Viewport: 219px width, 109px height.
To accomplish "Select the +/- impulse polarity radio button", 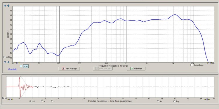I will pos(30,101).
